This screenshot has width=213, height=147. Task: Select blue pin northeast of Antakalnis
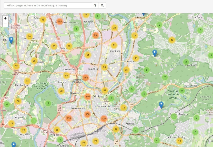(x=155, y=53)
